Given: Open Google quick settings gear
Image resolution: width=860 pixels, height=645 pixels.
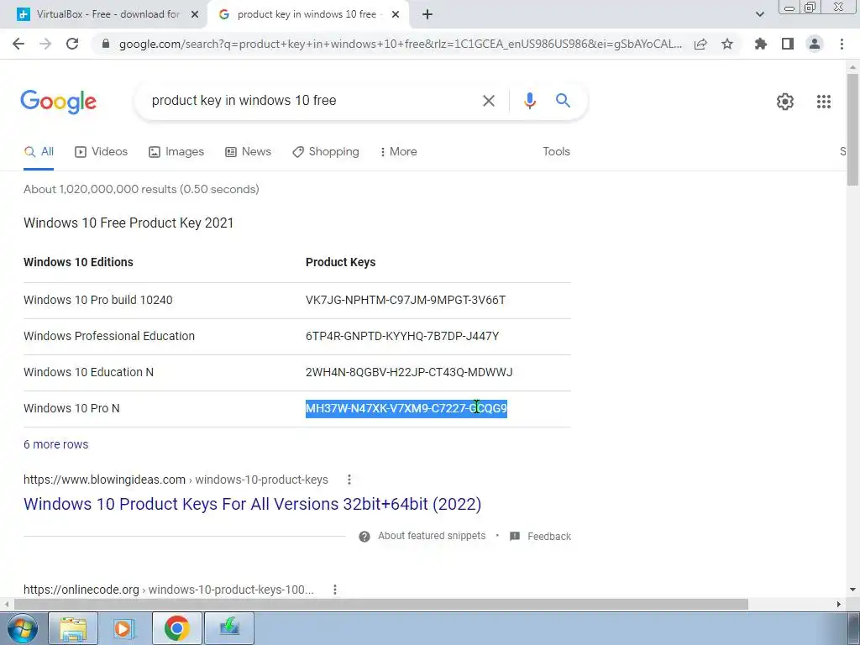Looking at the screenshot, I should tap(785, 102).
